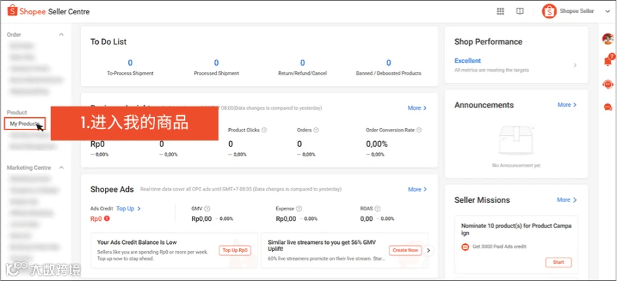Open the apps grid icon in header

point(500,12)
